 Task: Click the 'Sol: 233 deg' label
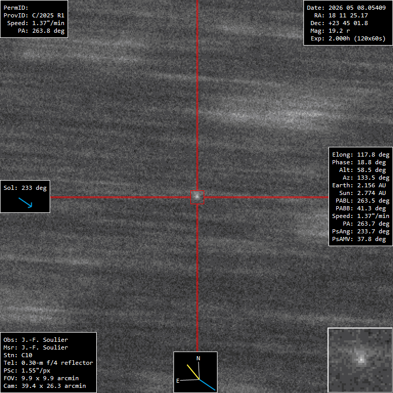pos(25,188)
